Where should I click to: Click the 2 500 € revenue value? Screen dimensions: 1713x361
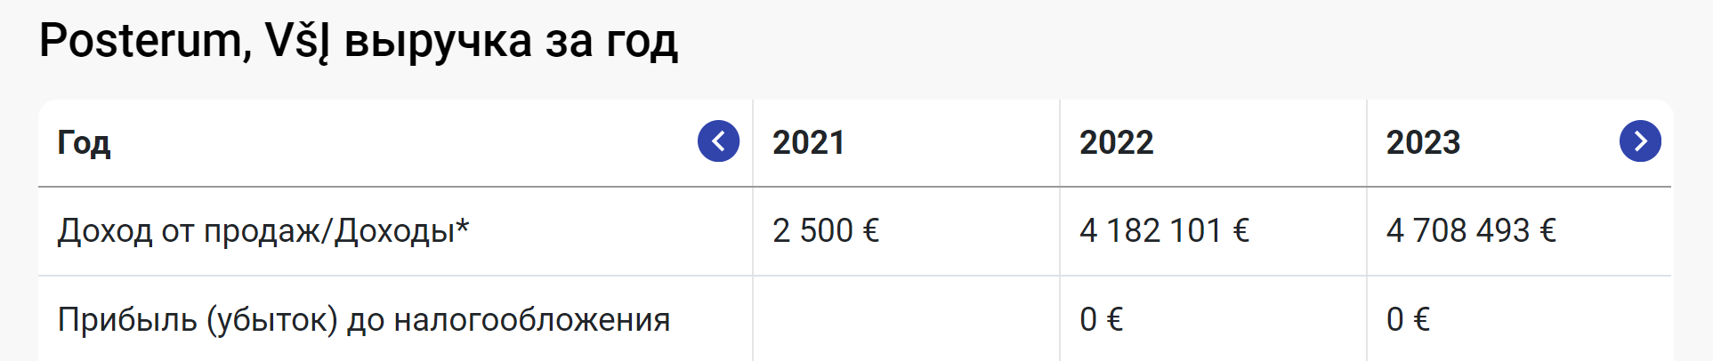point(825,231)
